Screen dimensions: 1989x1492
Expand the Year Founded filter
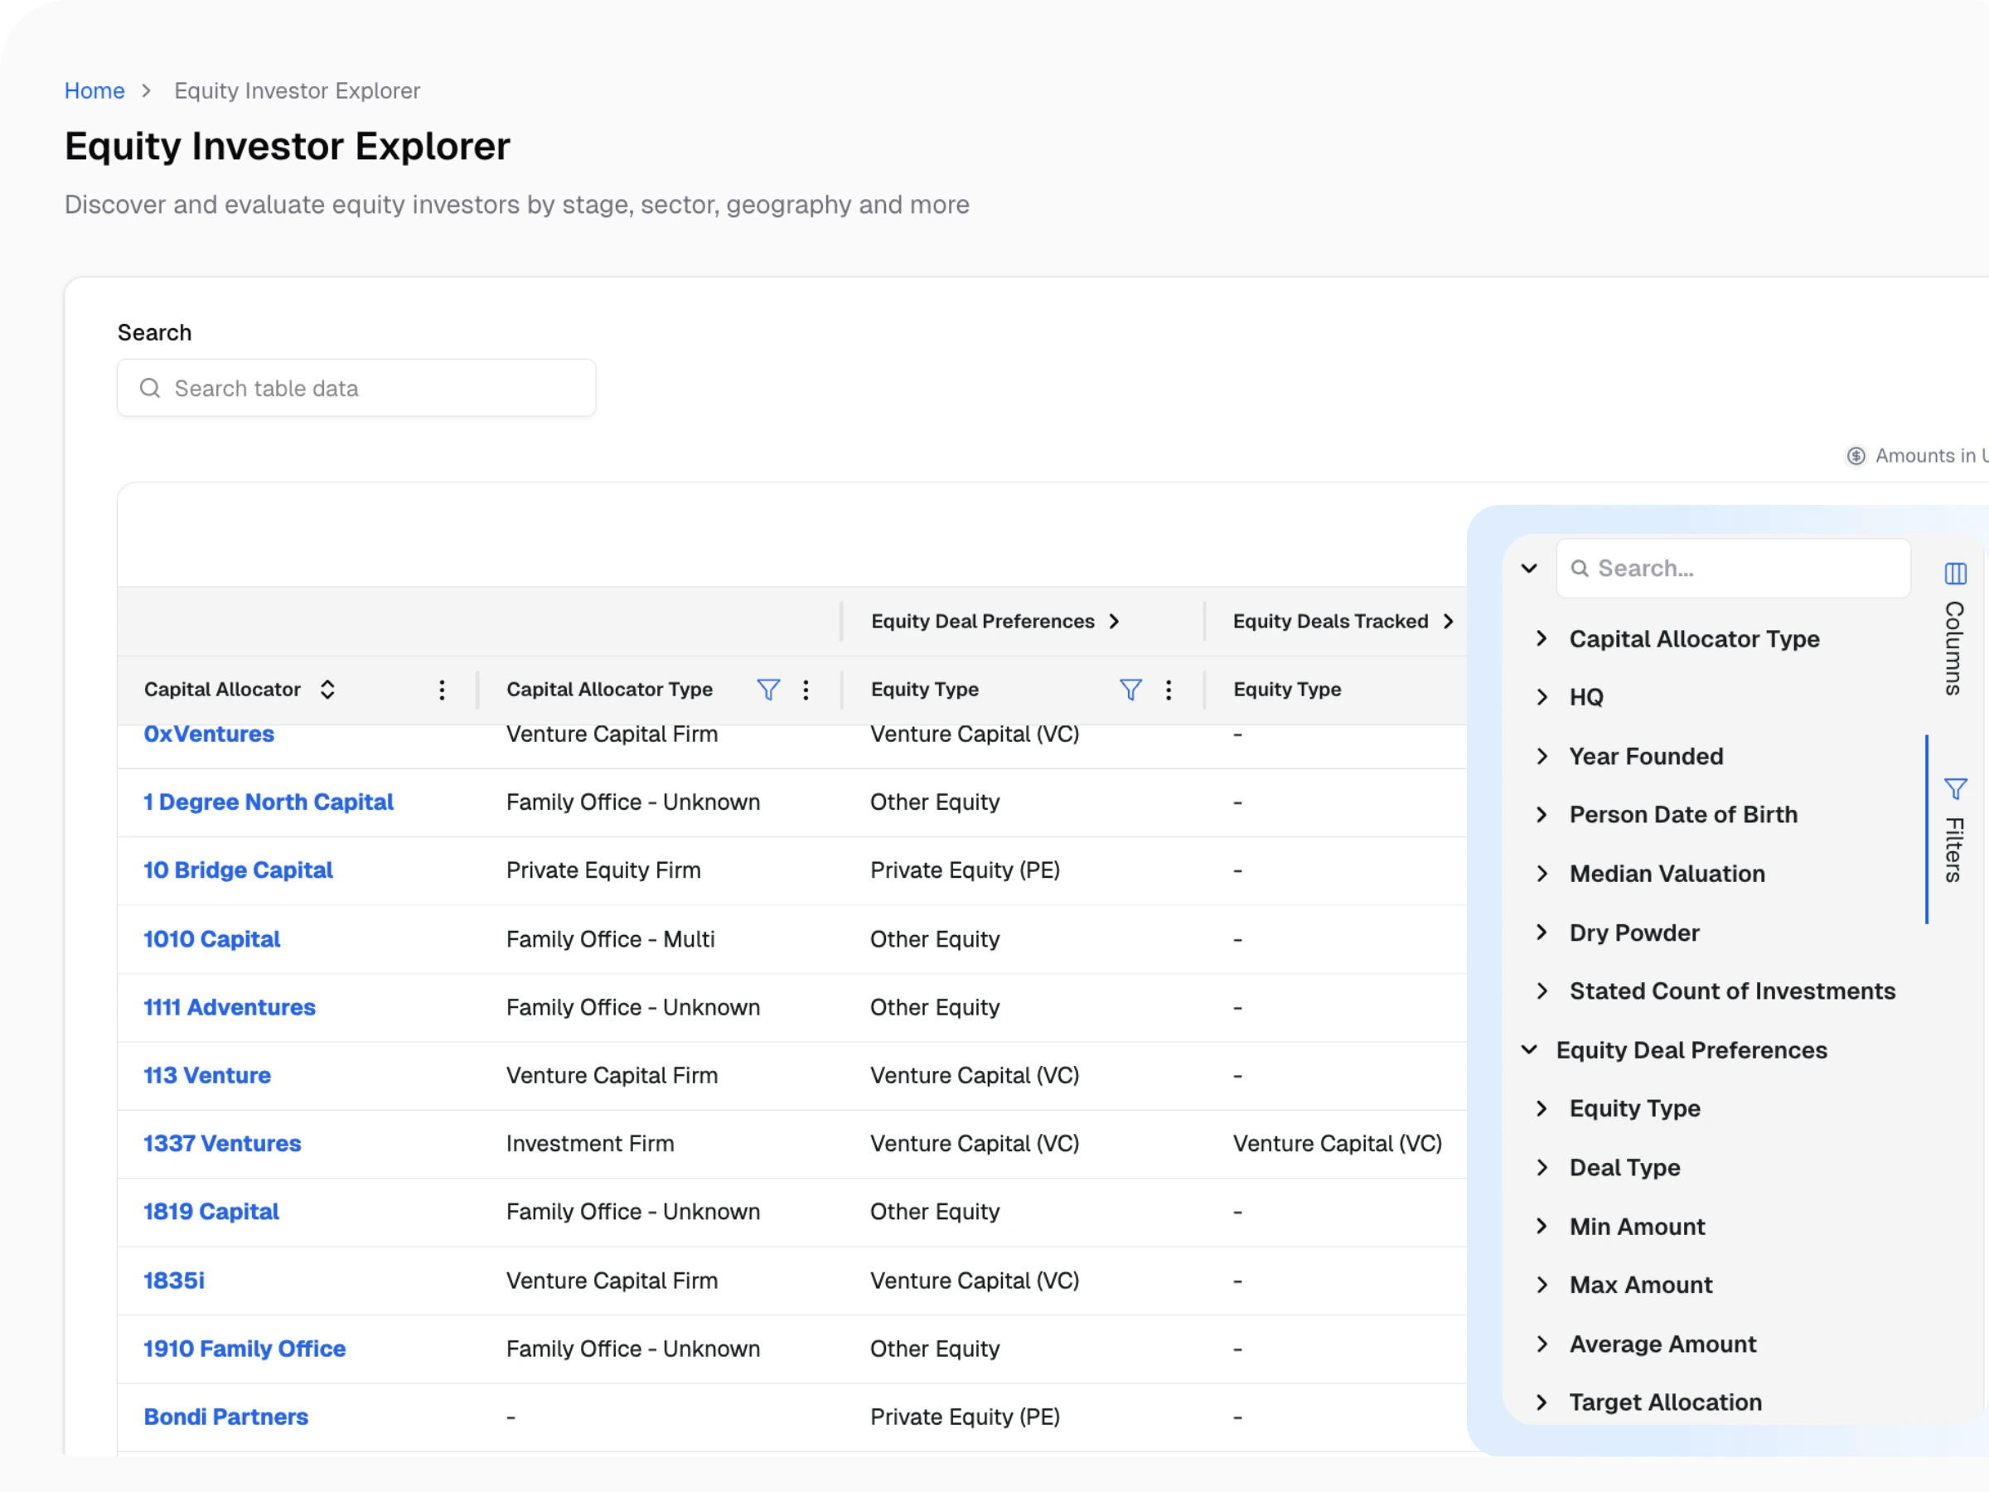(x=1542, y=756)
